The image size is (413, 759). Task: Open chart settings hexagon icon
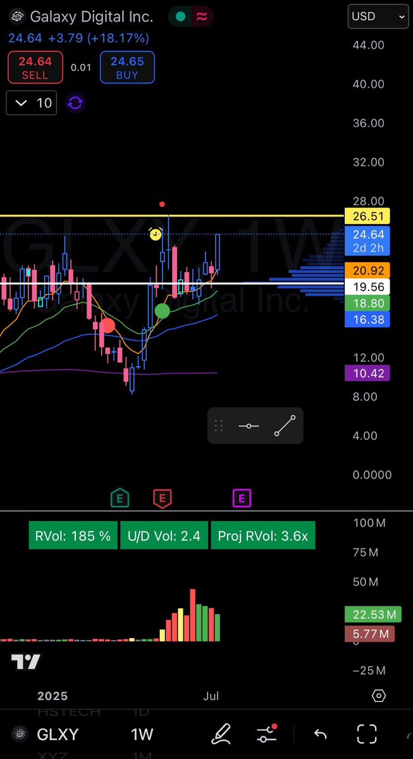point(379,696)
